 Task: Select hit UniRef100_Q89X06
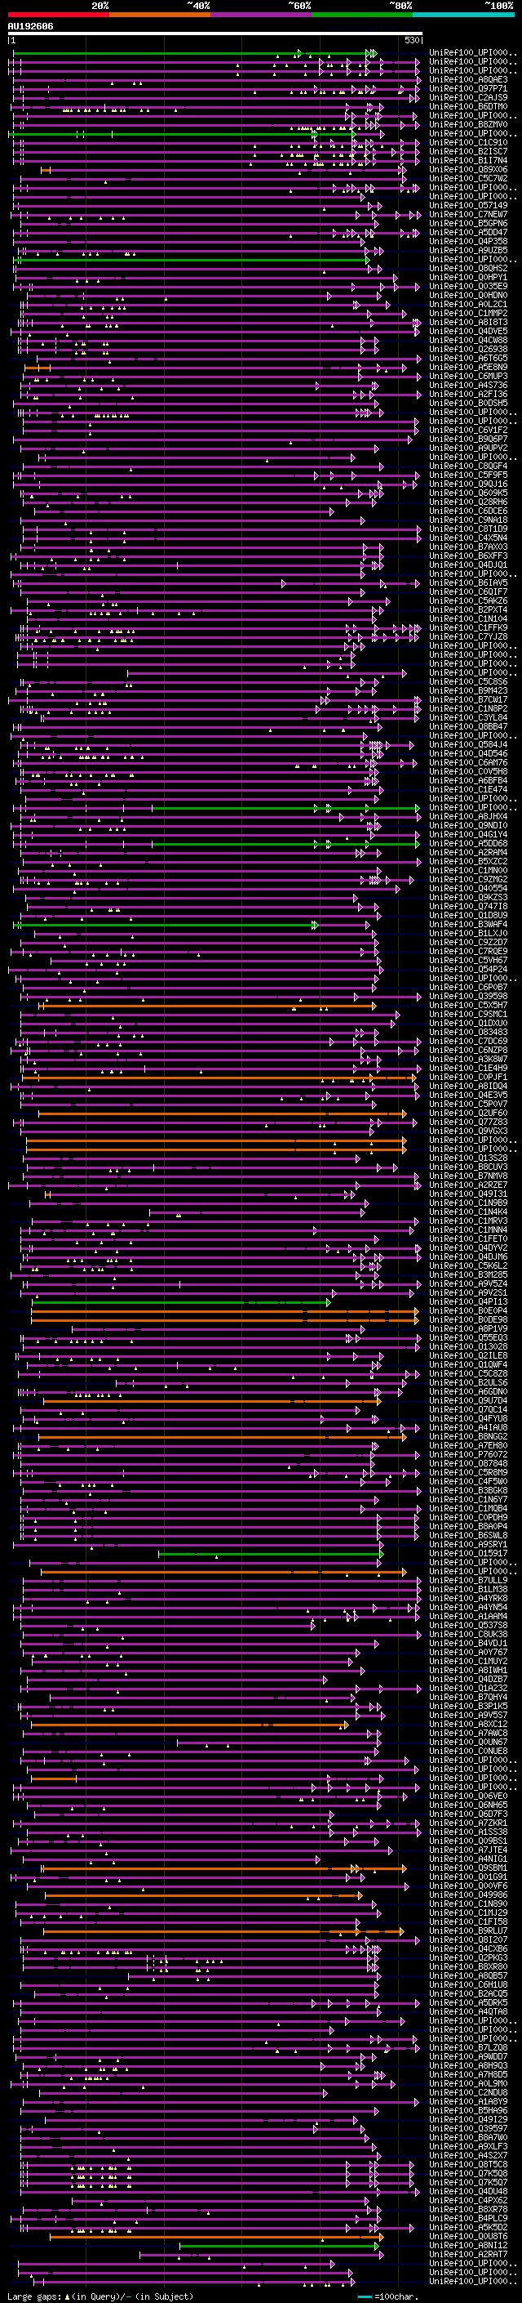(x=468, y=169)
